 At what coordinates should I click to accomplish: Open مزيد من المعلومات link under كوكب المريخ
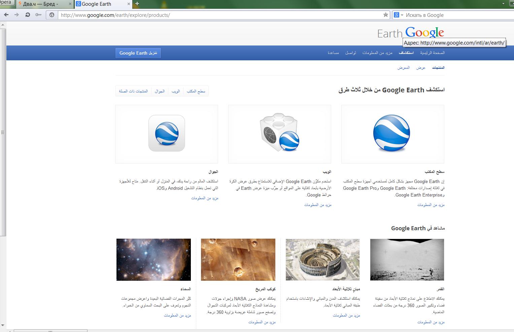pyautogui.click(x=262, y=322)
